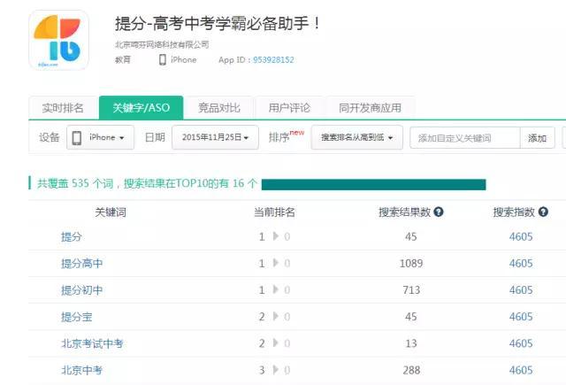Click the iPhone icon beside the app info
The height and width of the screenshot is (385, 566).
click(163, 59)
